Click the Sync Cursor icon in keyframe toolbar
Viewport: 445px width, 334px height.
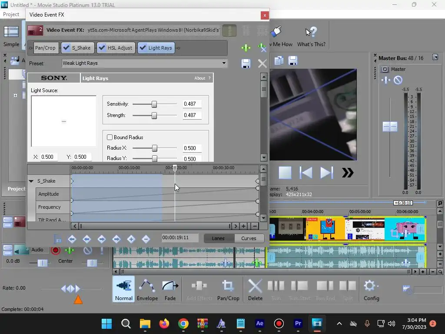[x=58, y=239]
